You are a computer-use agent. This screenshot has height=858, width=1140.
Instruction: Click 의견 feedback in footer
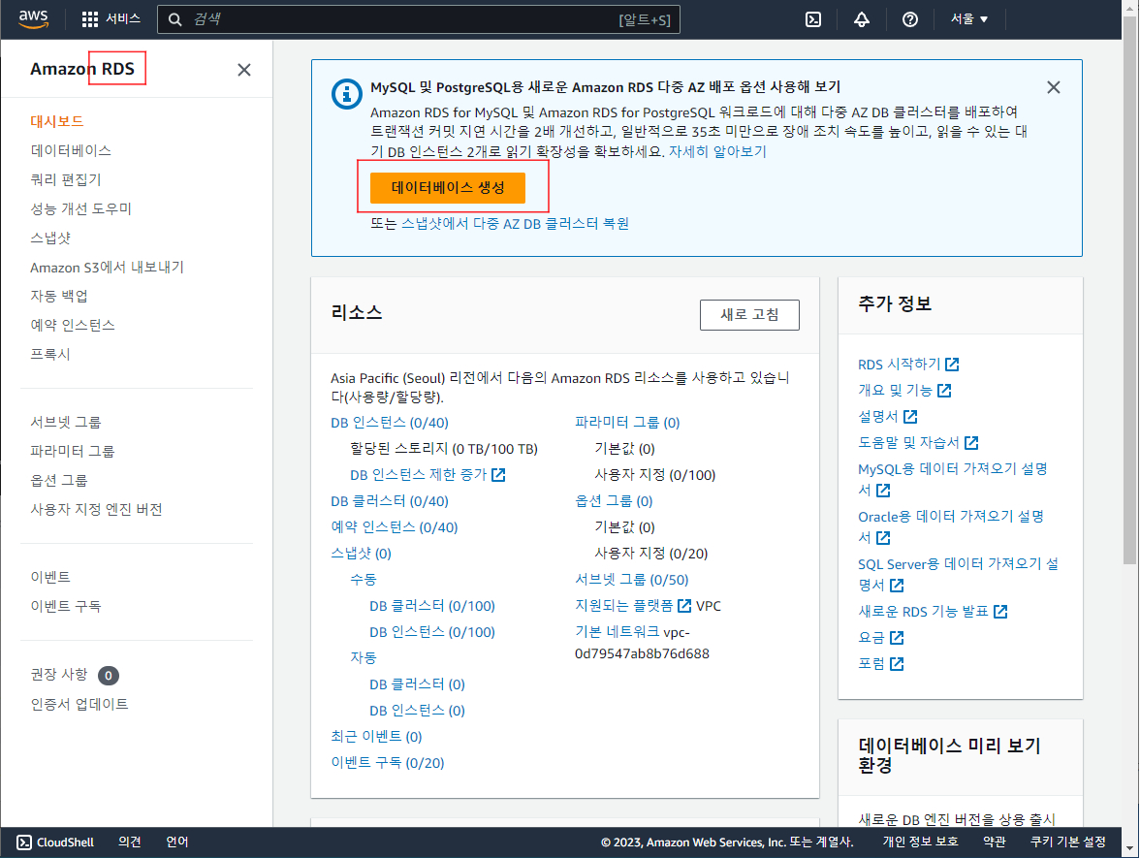(x=130, y=842)
